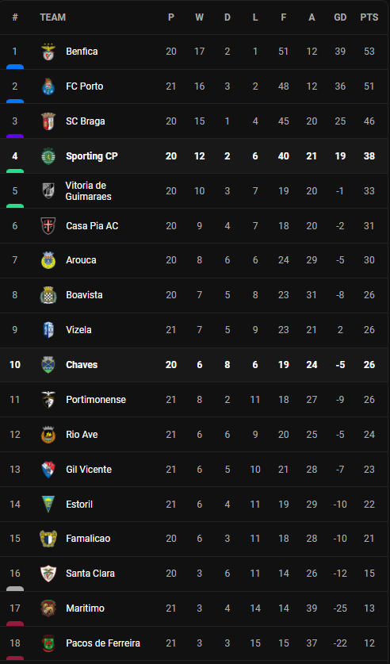Click the Sporting CP club crest

click(x=48, y=156)
